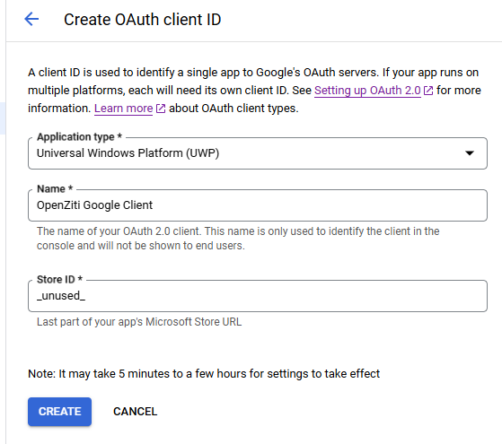Screen dimensions: 502x444
Task: Click the dropdown arrow in Application type
Action: pyautogui.click(x=470, y=153)
